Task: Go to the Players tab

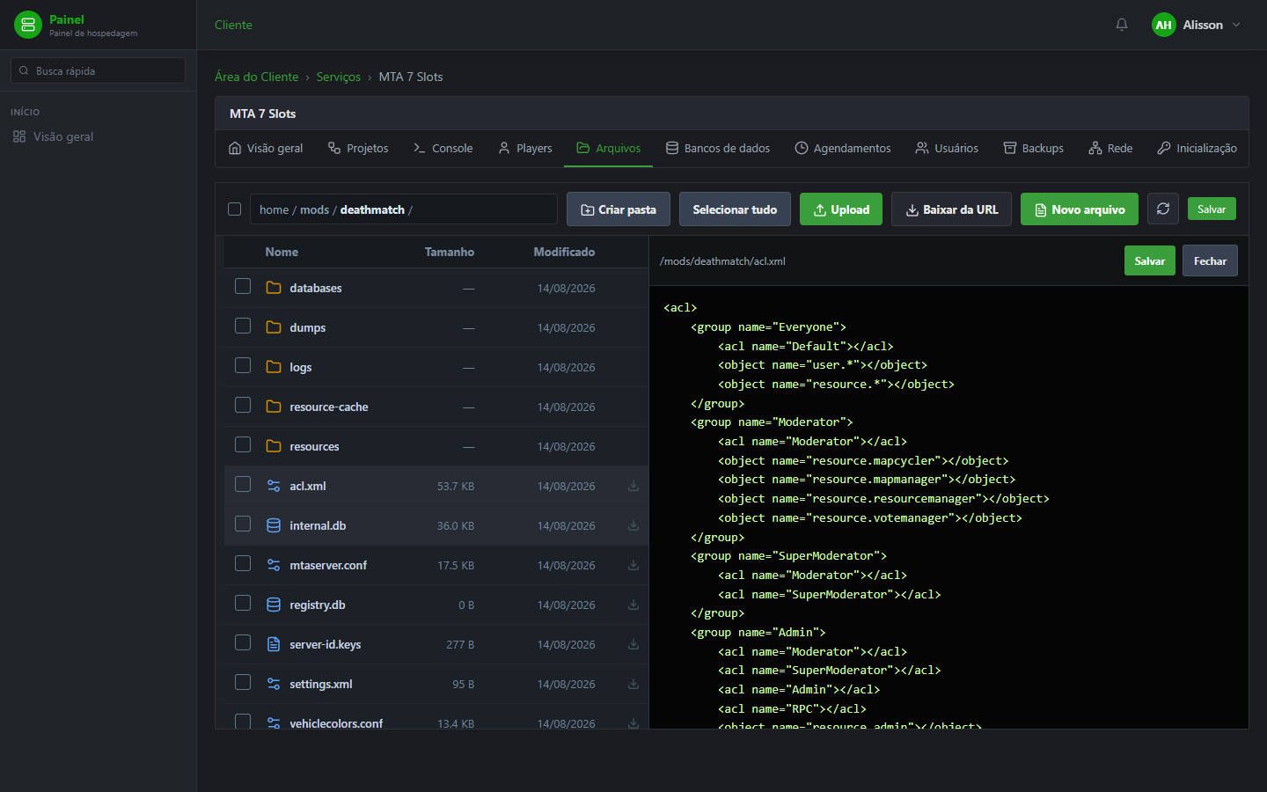Action: (525, 148)
